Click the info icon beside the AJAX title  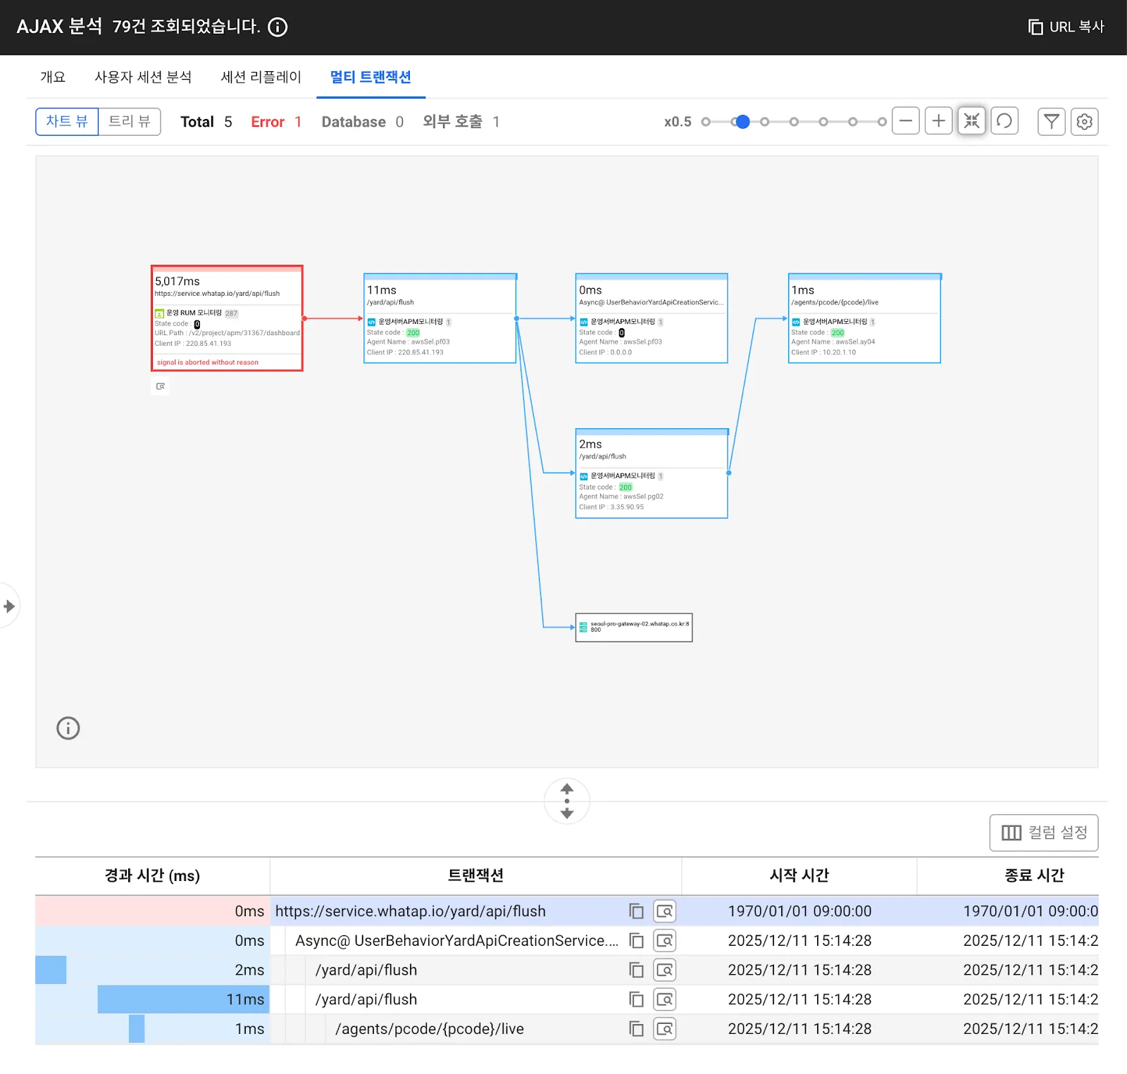278,27
